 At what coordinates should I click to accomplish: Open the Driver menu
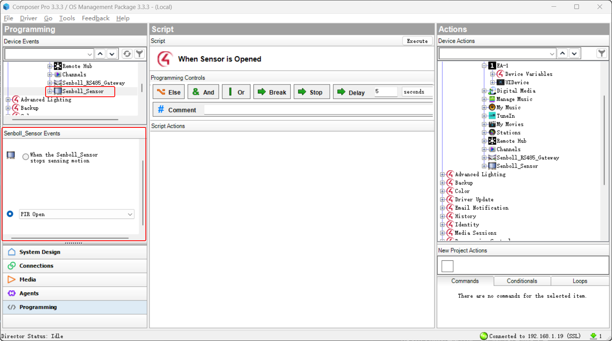coord(28,18)
